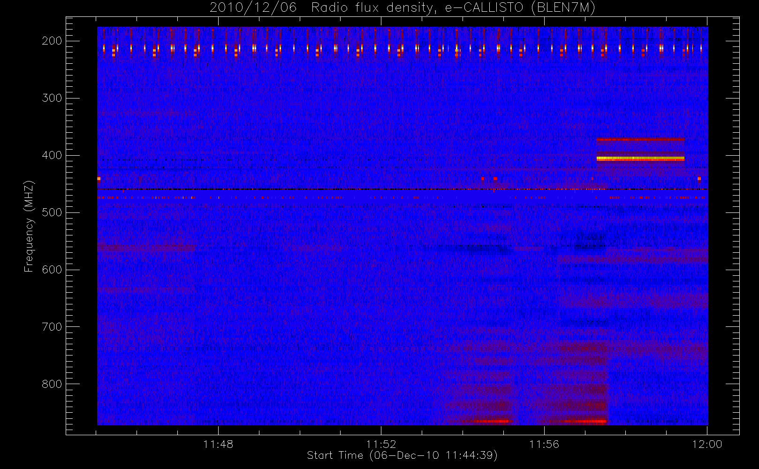Screen dimensions: 759x469
Task: Select the 500 frequency tick label
Action: click(x=52, y=212)
